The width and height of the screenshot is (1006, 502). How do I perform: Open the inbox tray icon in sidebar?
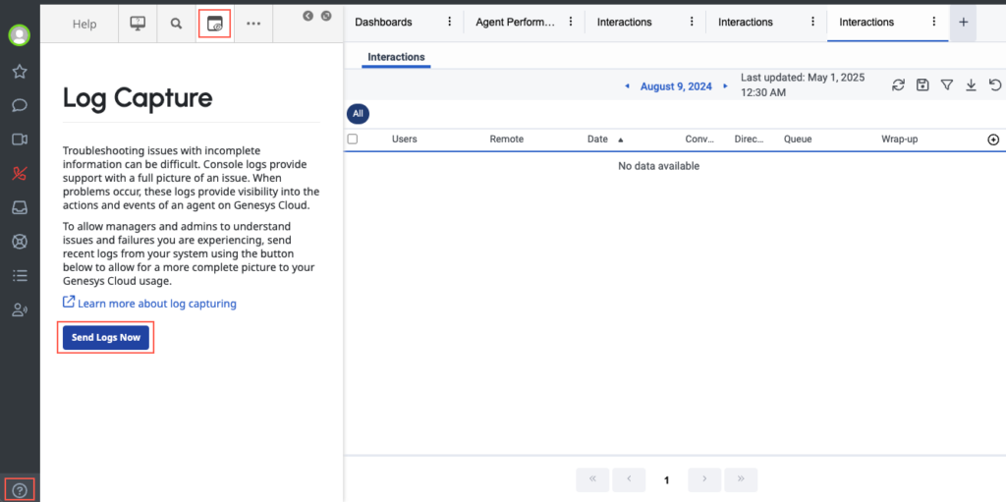coord(20,207)
